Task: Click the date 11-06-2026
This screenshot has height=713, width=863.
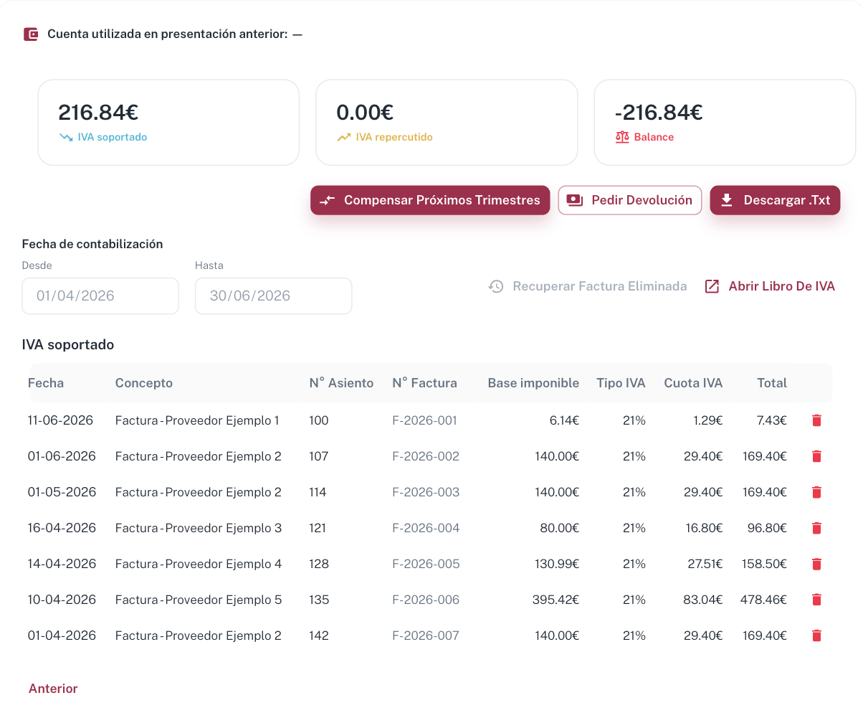Action: (x=60, y=420)
